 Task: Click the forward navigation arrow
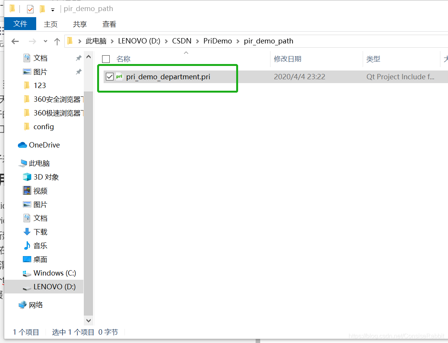click(32, 42)
